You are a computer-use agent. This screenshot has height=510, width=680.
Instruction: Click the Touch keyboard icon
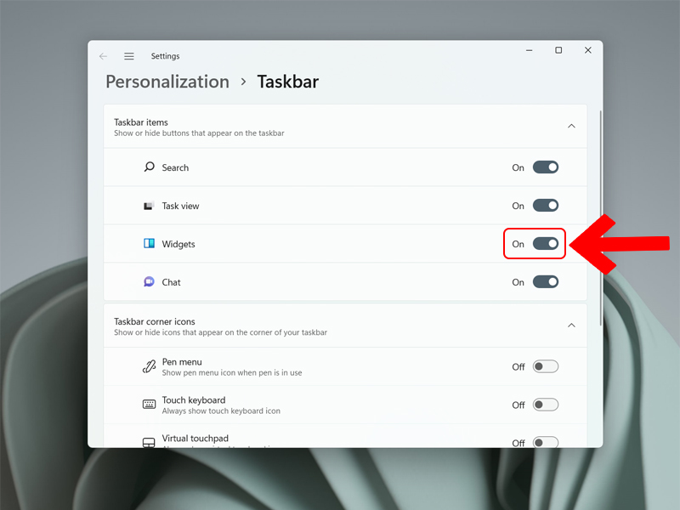tap(149, 404)
